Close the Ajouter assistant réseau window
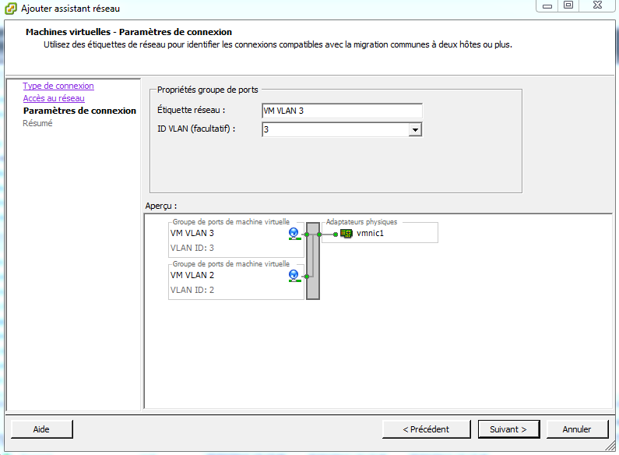Image resolution: width=619 pixels, height=455 pixels. tap(597, 5)
